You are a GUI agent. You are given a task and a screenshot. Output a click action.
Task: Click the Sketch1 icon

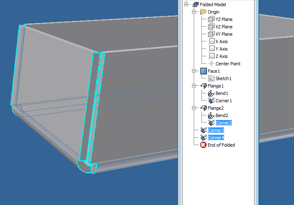click(x=211, y=78)
